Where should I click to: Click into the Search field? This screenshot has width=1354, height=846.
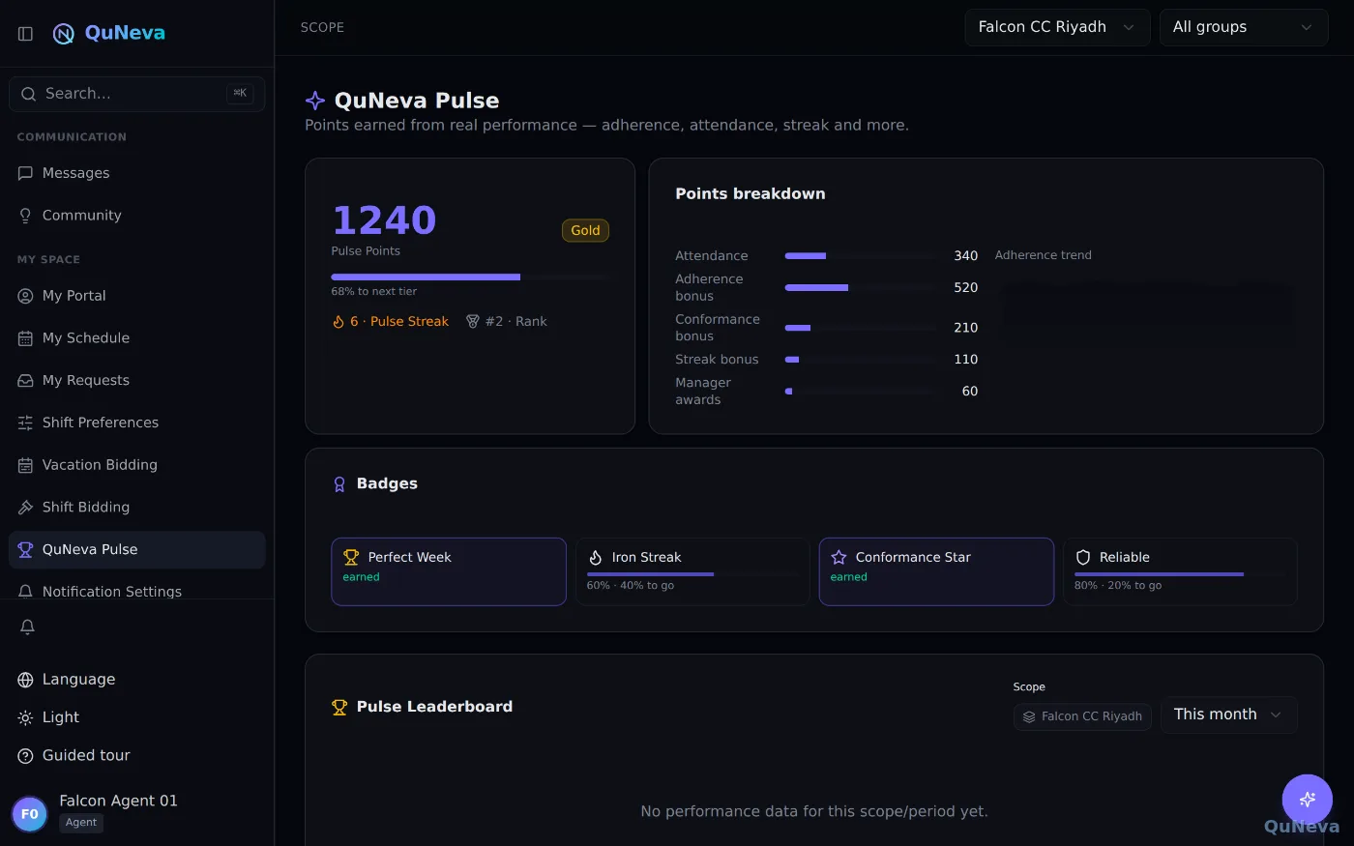[x=136, y=94]
